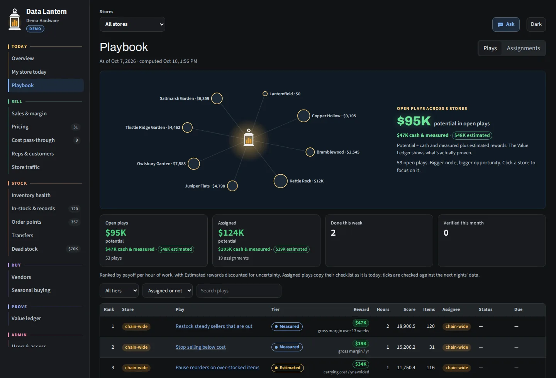556x378 pixels.
Task: Open the Ask chat button
Action: click(506, 24)
